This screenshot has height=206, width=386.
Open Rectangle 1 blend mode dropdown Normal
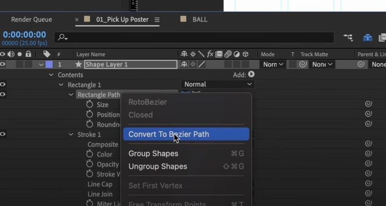(218, 84)
